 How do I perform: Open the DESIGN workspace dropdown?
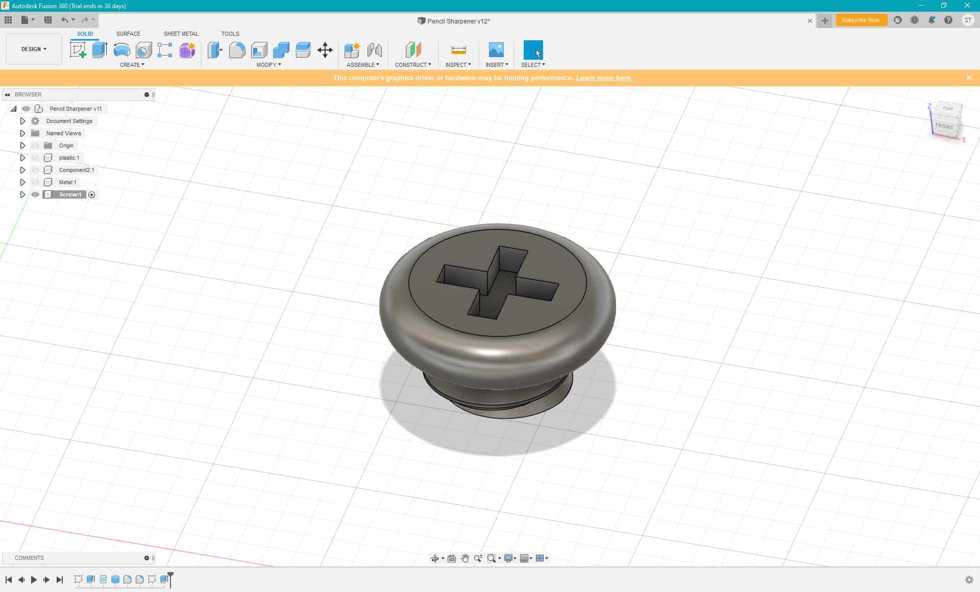point(34,49)
